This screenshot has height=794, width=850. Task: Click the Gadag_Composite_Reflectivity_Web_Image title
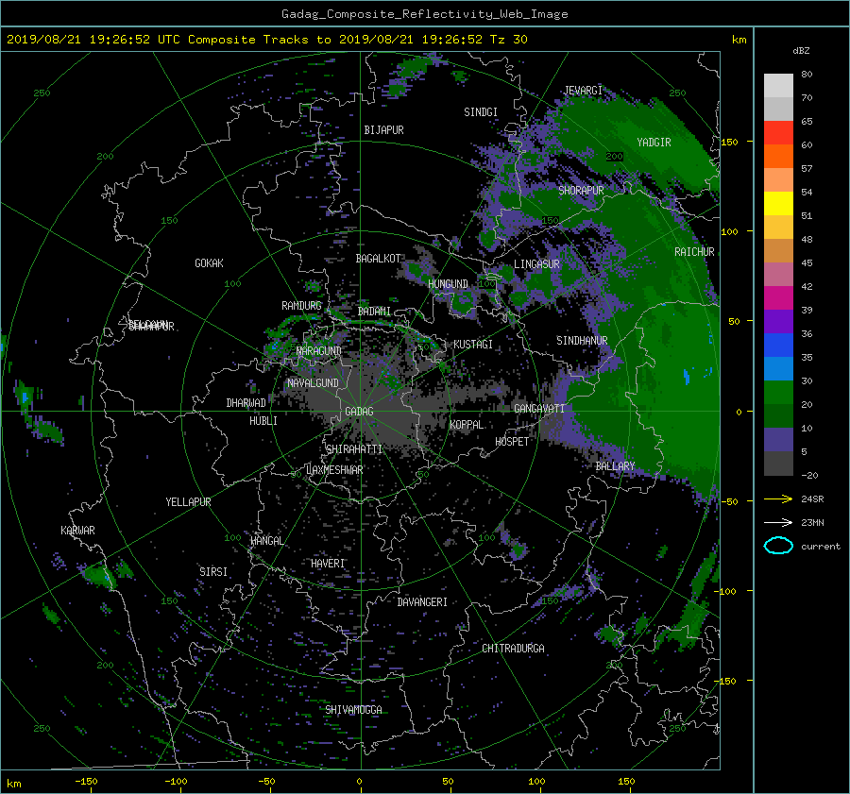(424, 14)
